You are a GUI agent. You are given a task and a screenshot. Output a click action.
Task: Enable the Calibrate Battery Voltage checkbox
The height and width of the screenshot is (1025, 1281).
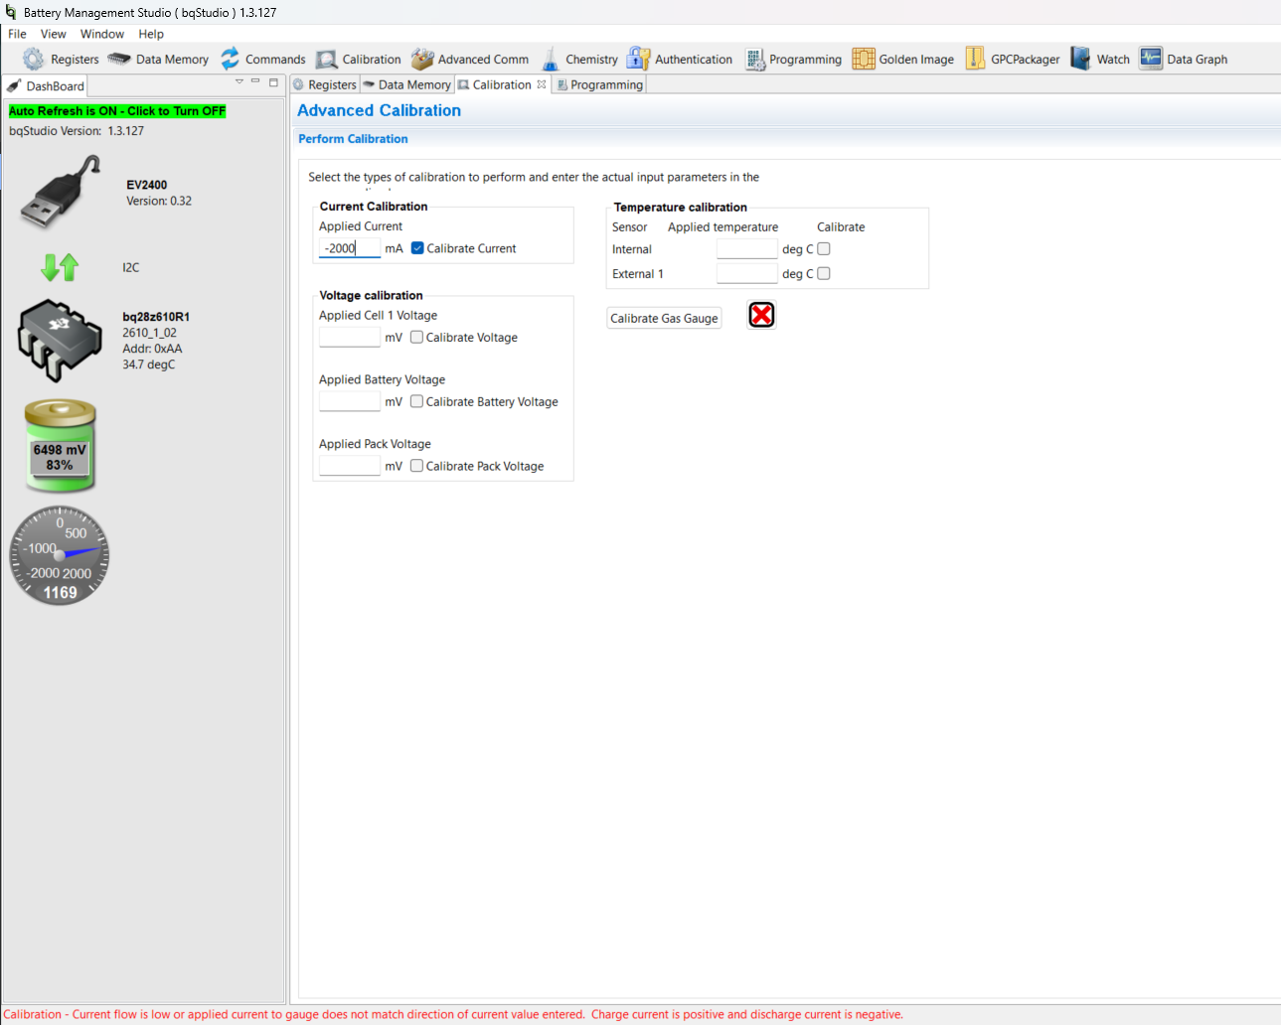tap(417, 402)
